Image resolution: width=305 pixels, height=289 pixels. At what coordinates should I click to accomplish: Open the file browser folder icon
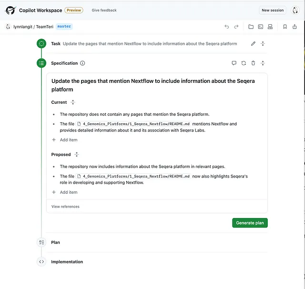click(251, 27)
